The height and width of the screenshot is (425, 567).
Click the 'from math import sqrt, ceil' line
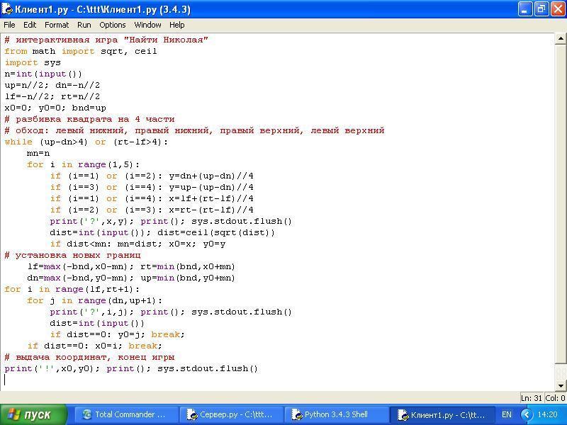[81, 51]
